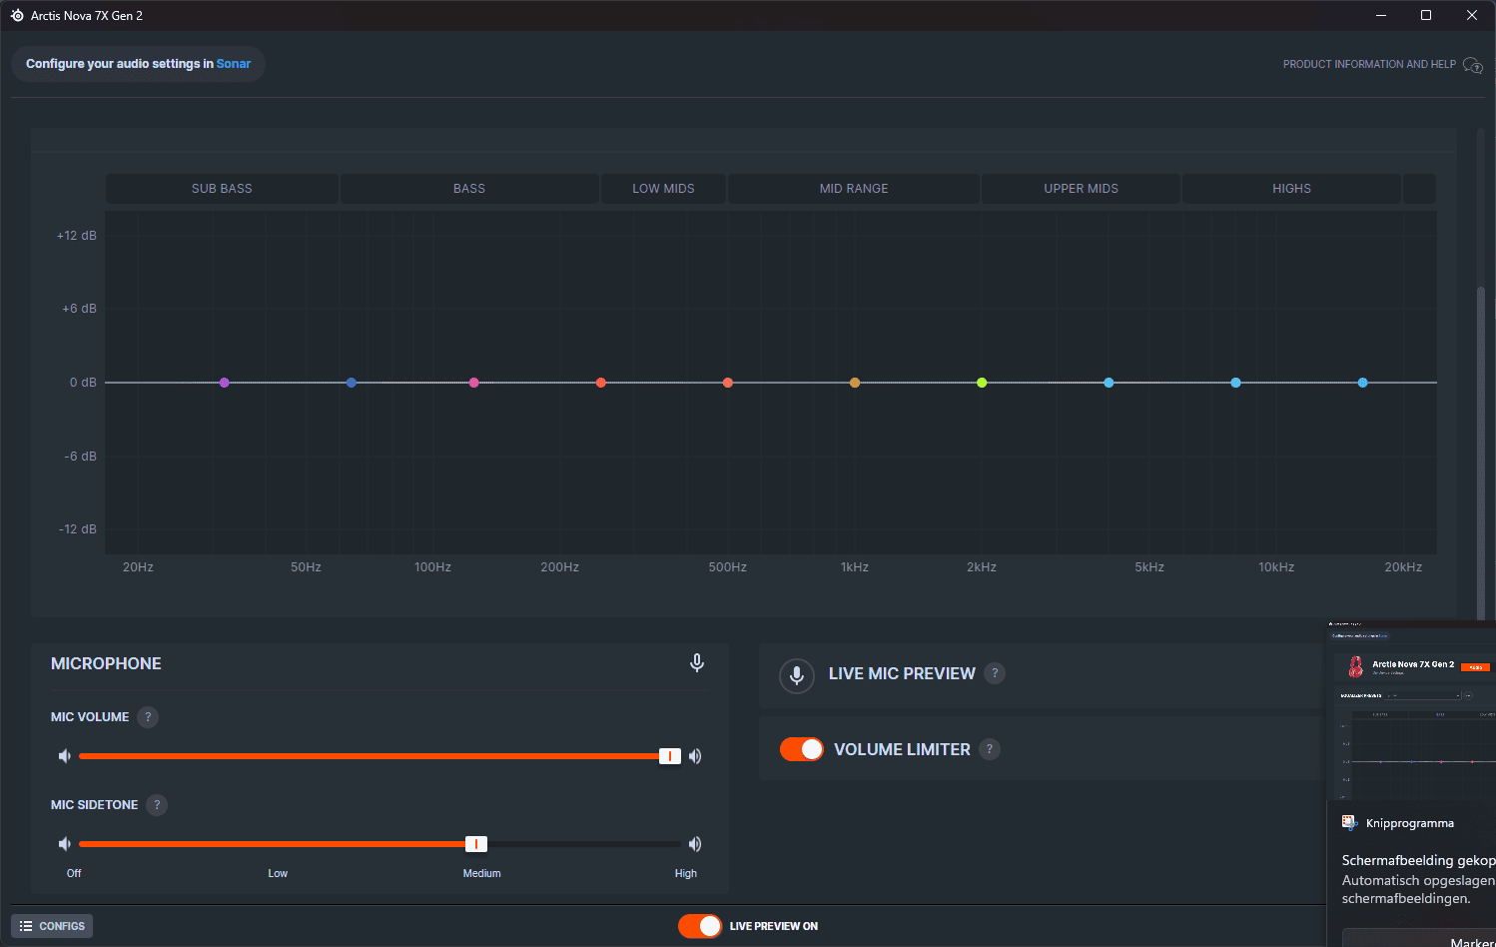Viewport: 1496px width, 947px height.
Task: Open help tooltip for Volume Limiter
Action: (x=990, y=749)
